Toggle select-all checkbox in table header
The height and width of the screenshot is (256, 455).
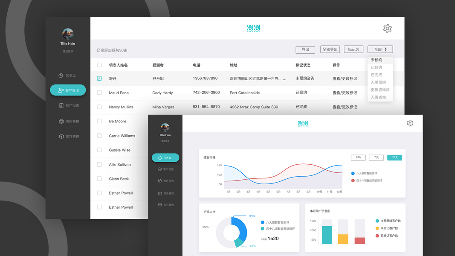click(99, 65)
